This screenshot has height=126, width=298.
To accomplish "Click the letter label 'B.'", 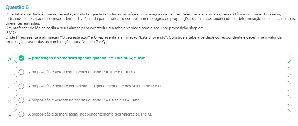I will coord(11,74).
